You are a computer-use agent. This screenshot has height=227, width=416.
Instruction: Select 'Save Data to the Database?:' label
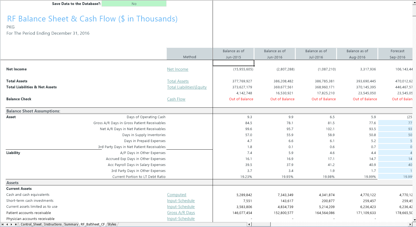tap(77, 4)
